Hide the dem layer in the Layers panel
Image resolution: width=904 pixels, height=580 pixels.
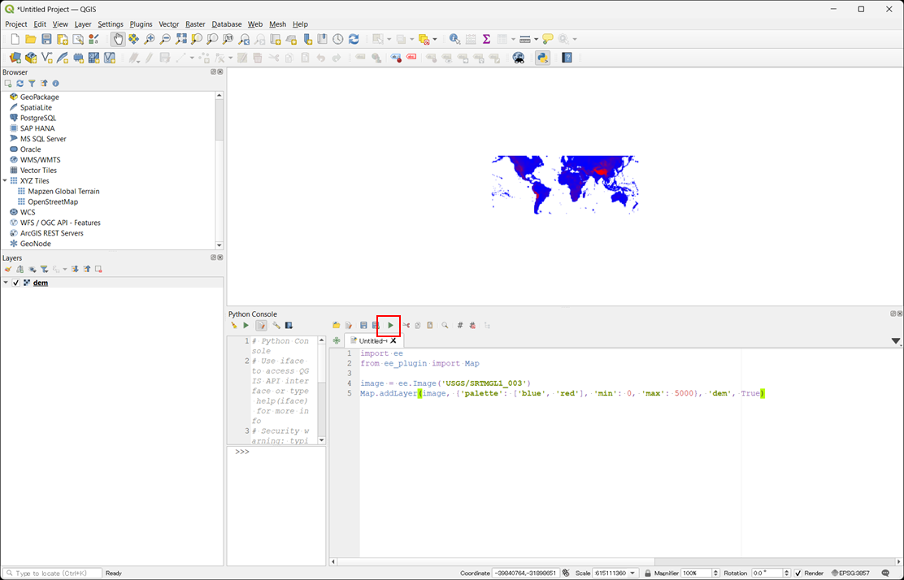tap(15, 283)
